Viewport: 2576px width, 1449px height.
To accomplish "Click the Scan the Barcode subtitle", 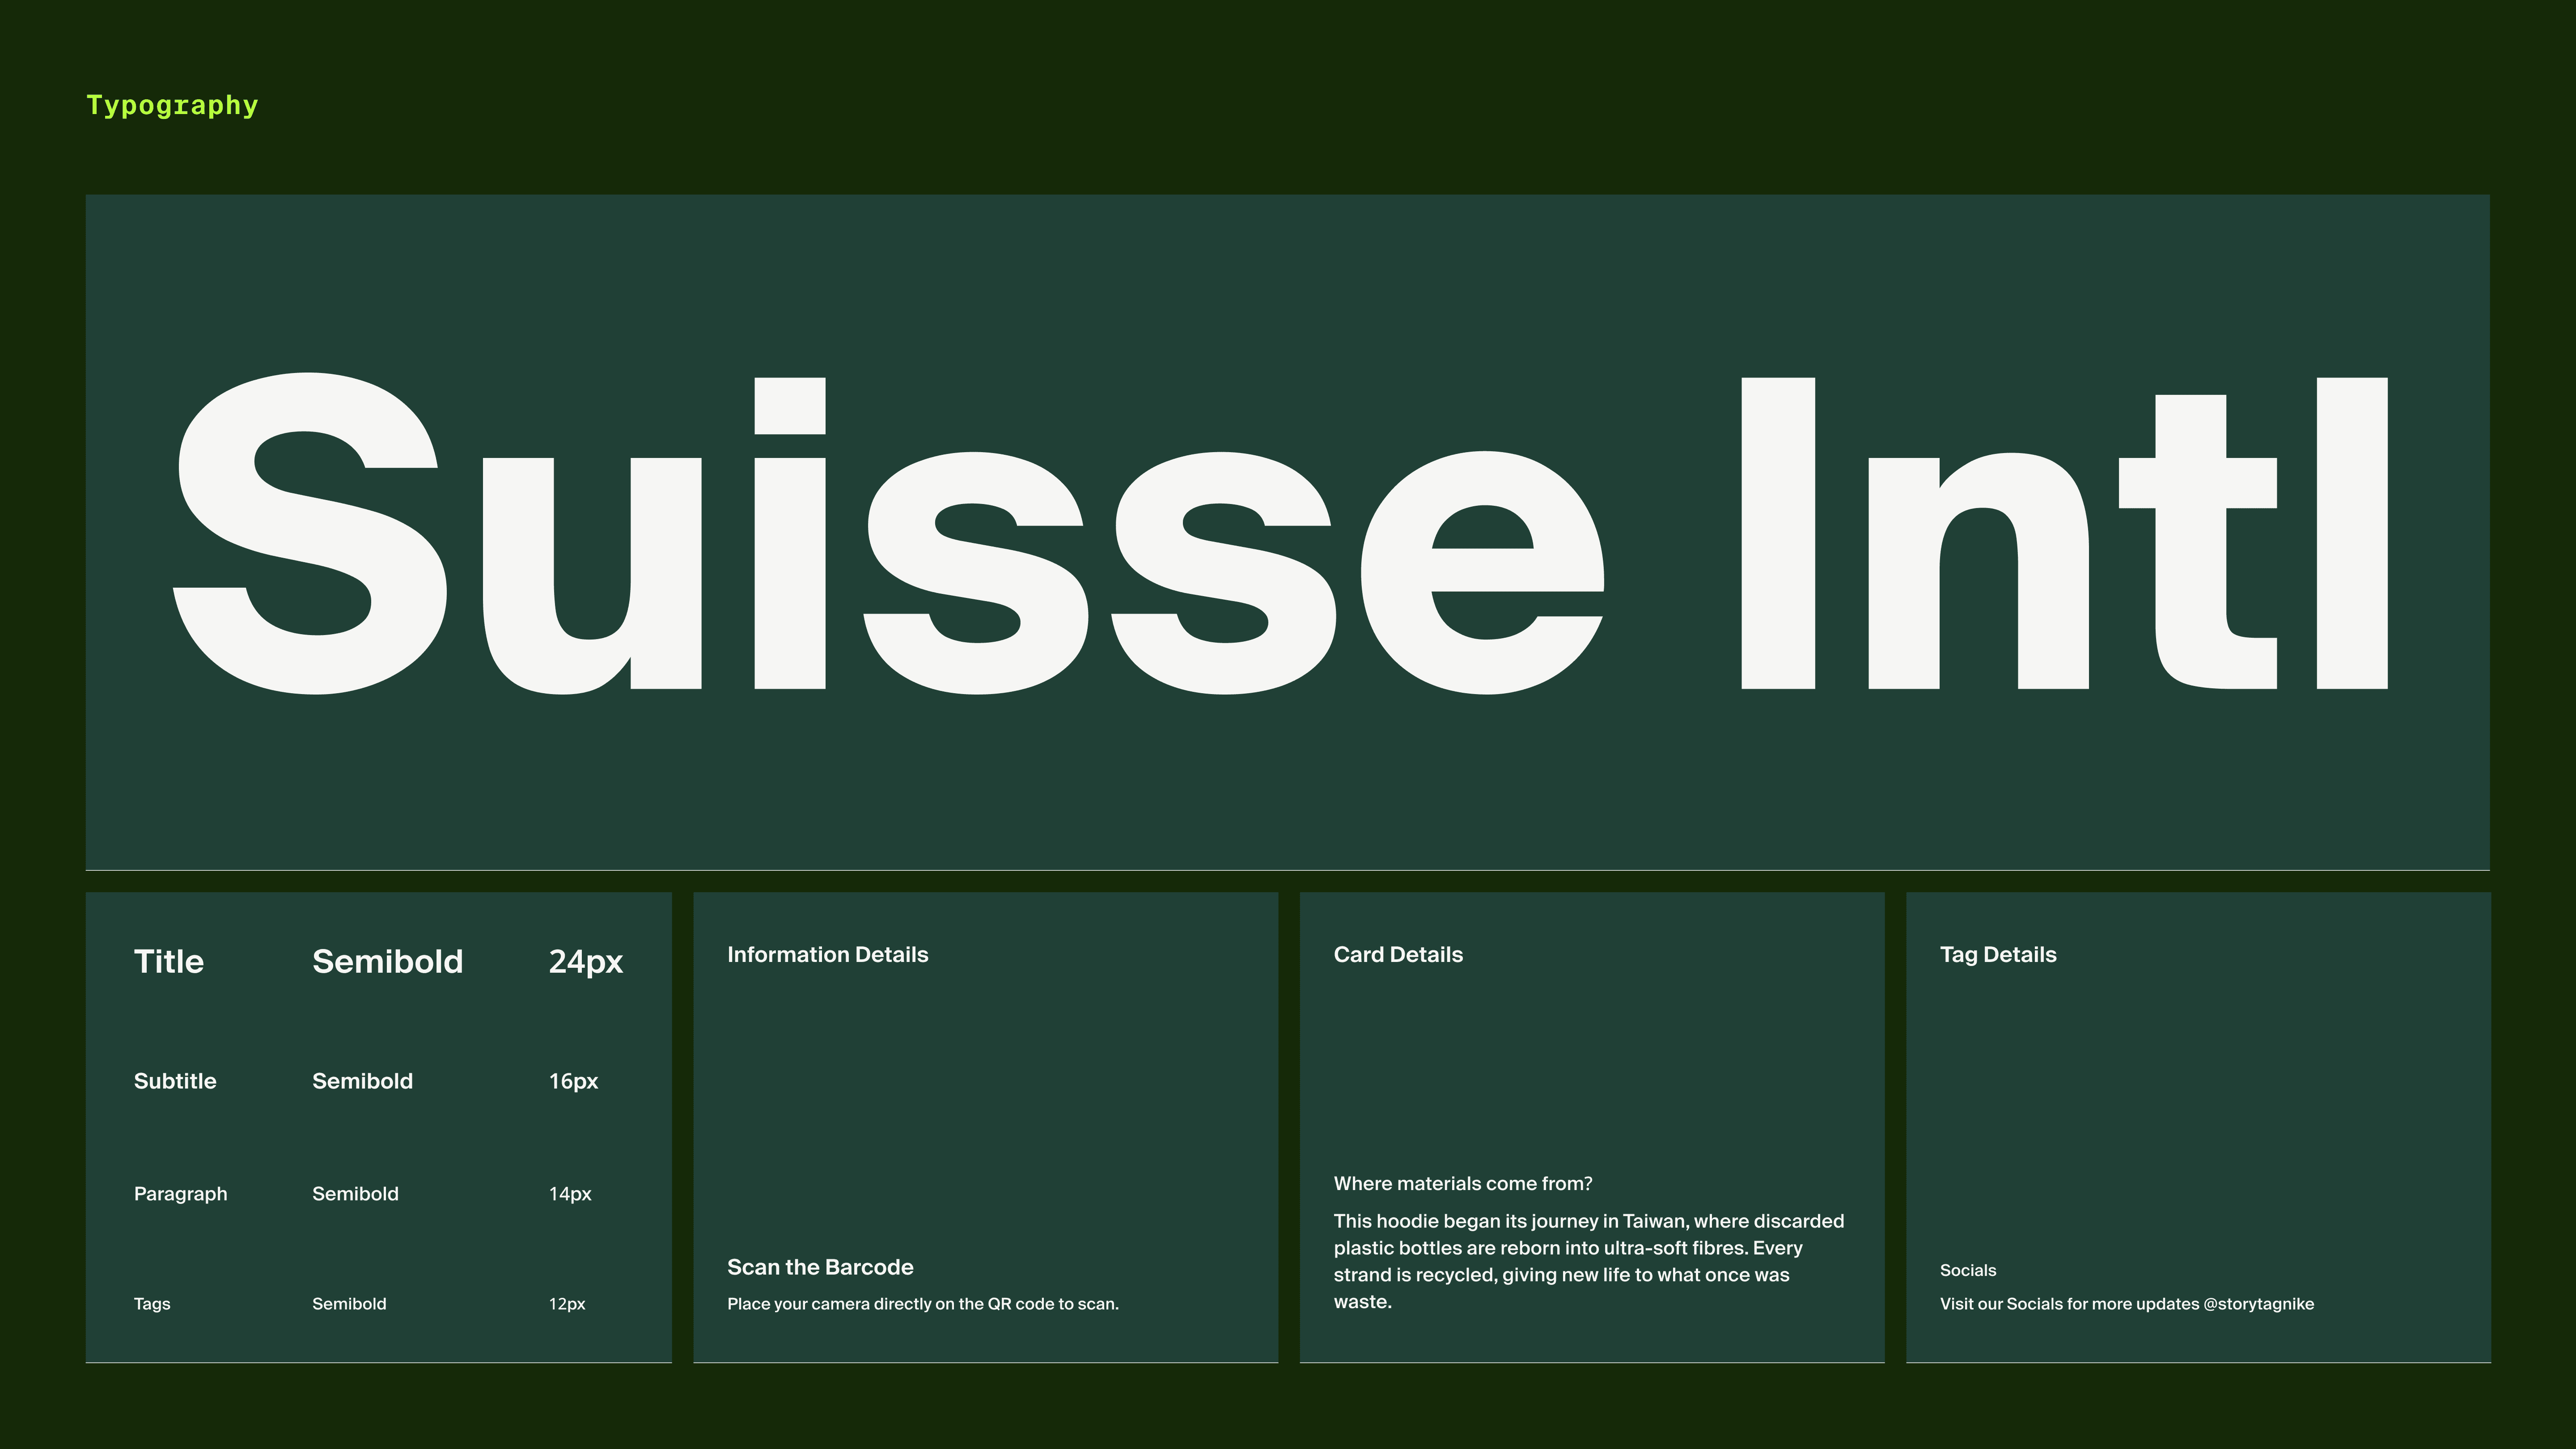I will [820, 1267].
